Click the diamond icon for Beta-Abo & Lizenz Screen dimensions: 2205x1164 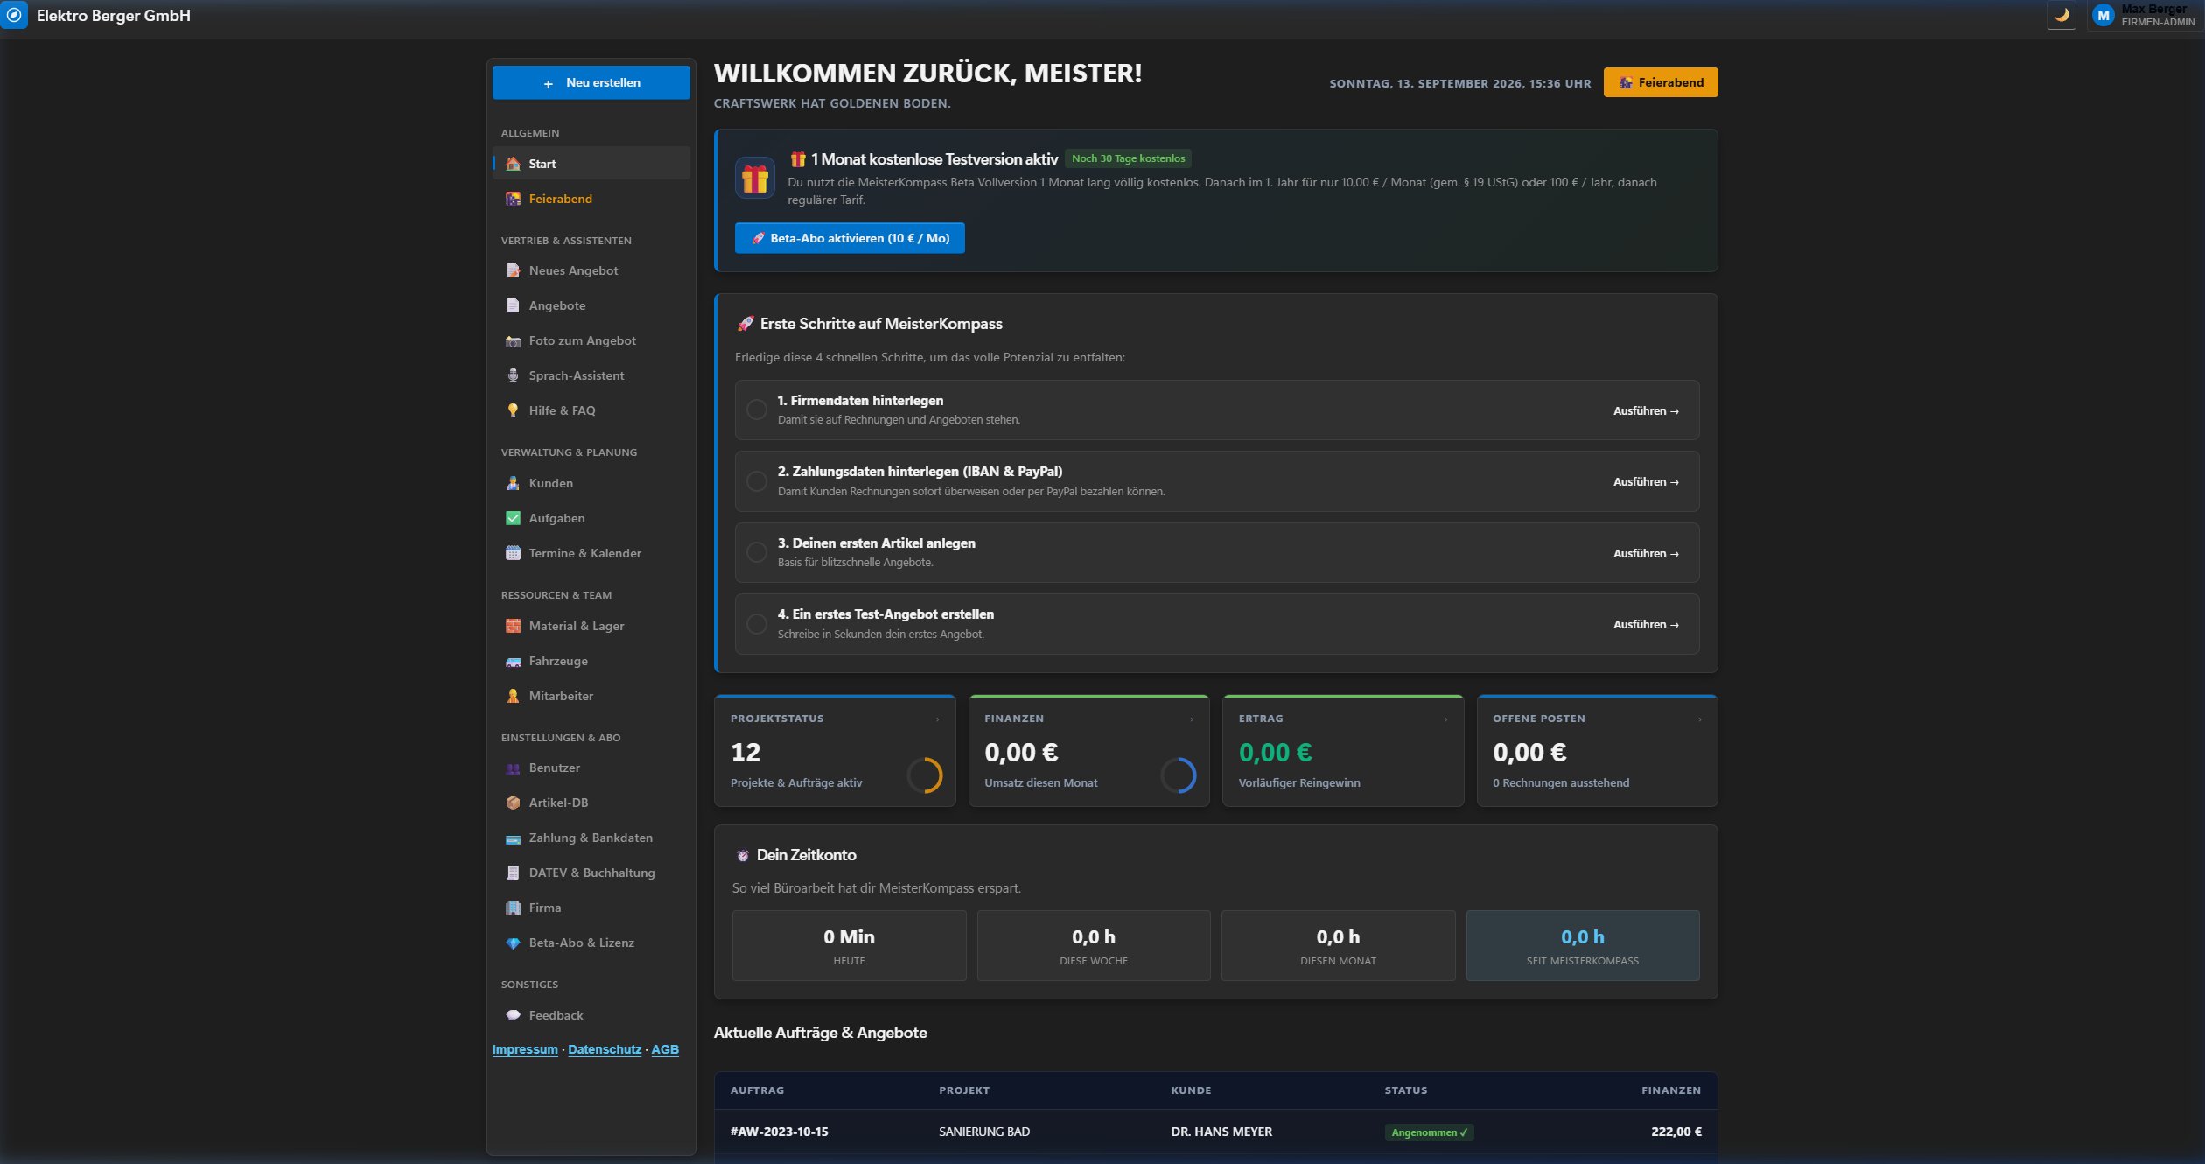pyautogui.click(x=513, y=943)
